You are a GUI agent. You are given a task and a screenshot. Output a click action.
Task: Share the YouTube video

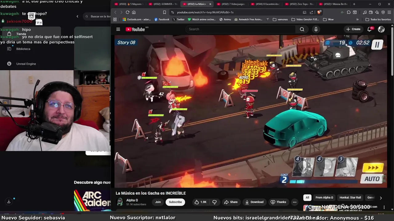click(231, 202)
